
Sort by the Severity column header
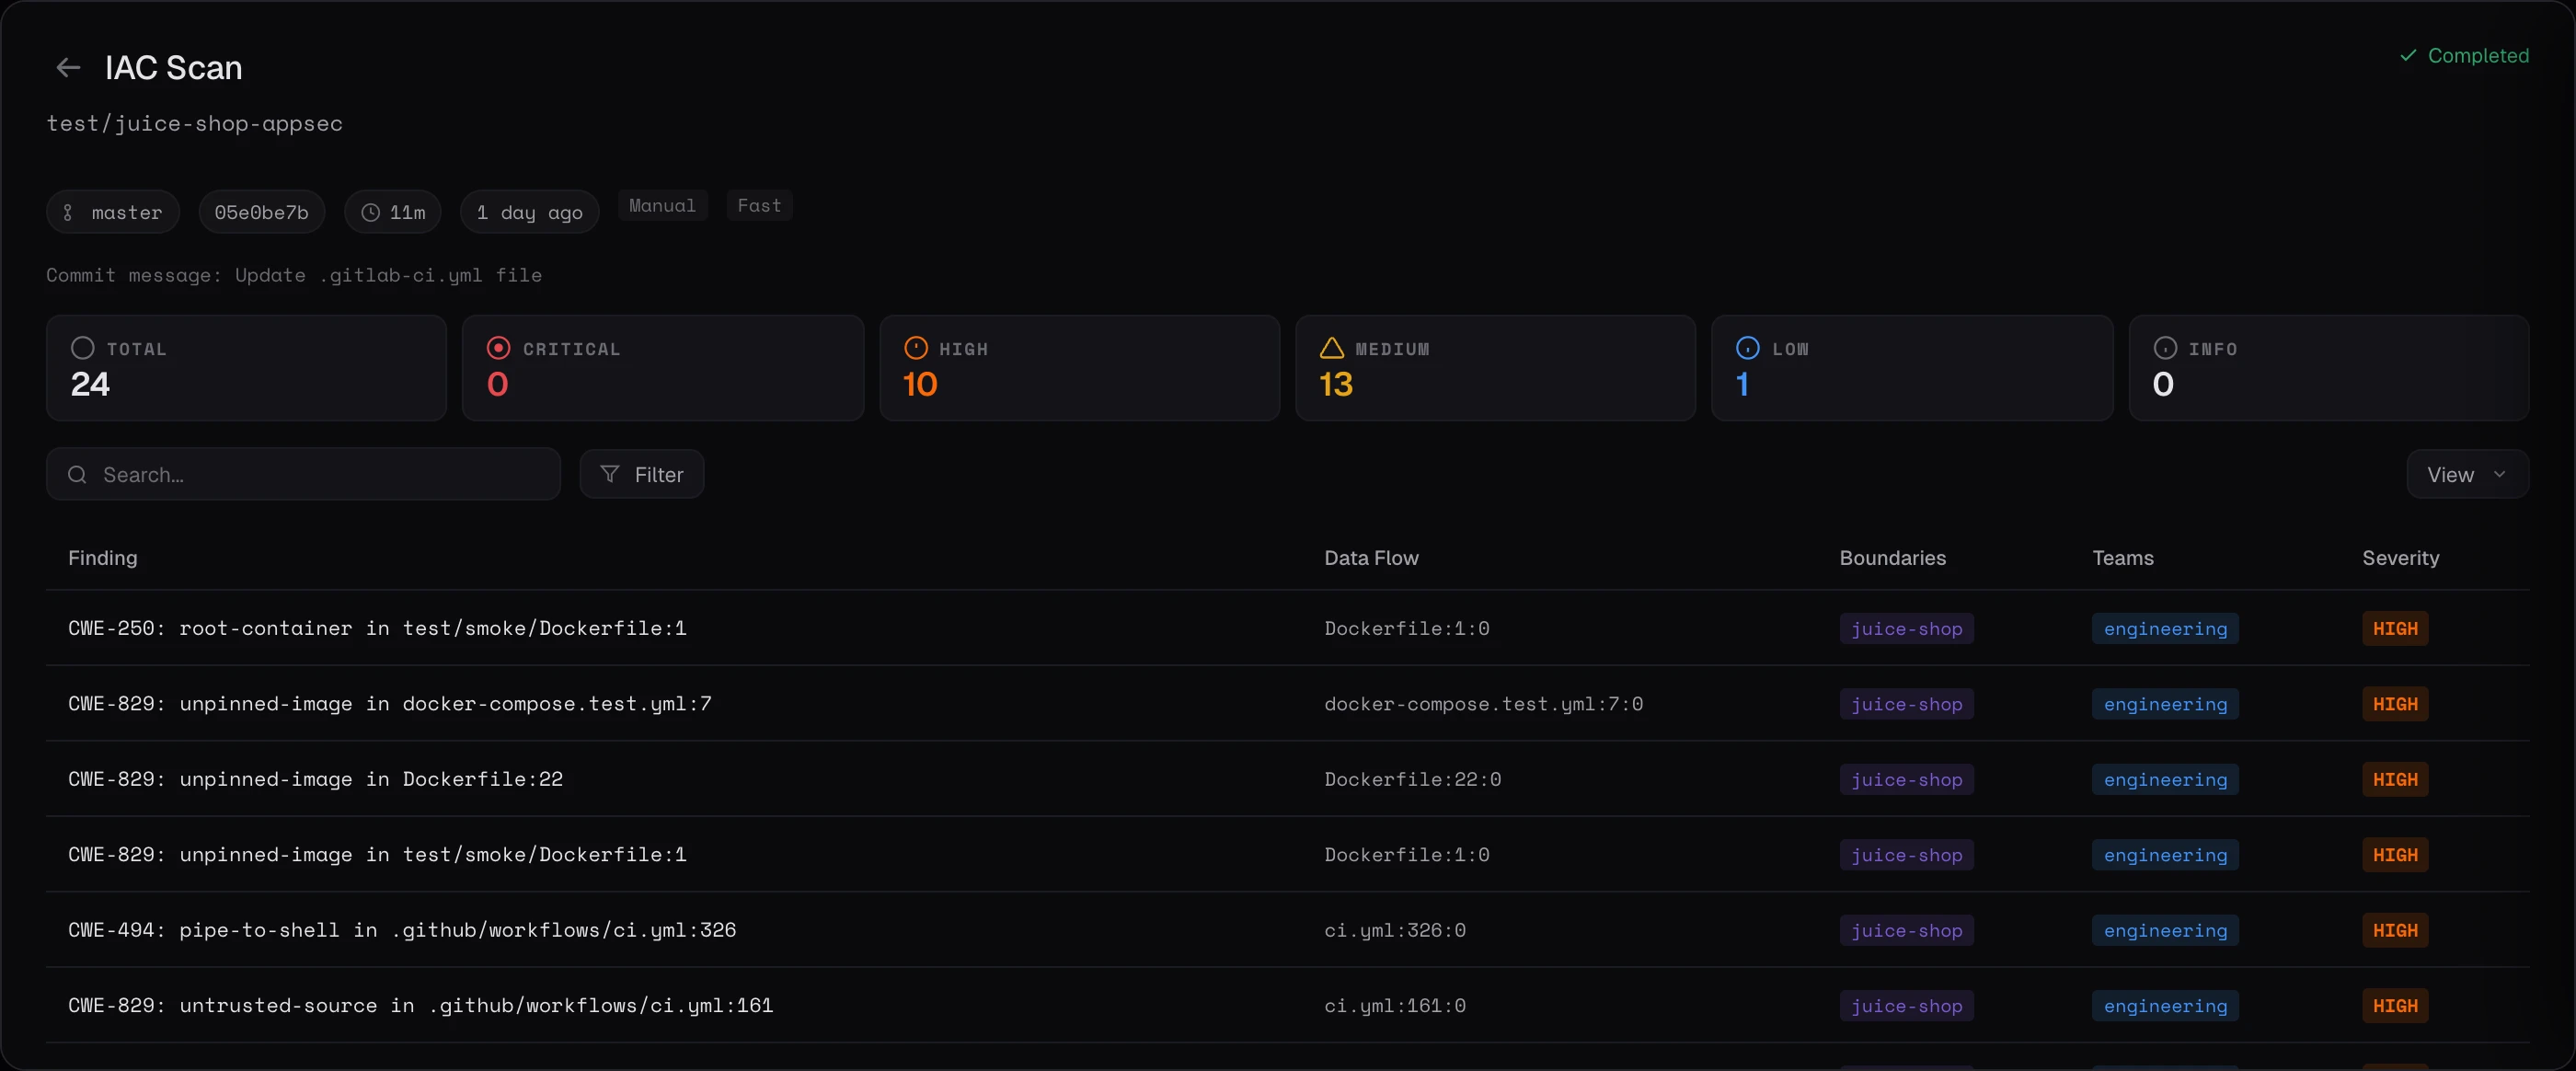tap(2401, 558)
